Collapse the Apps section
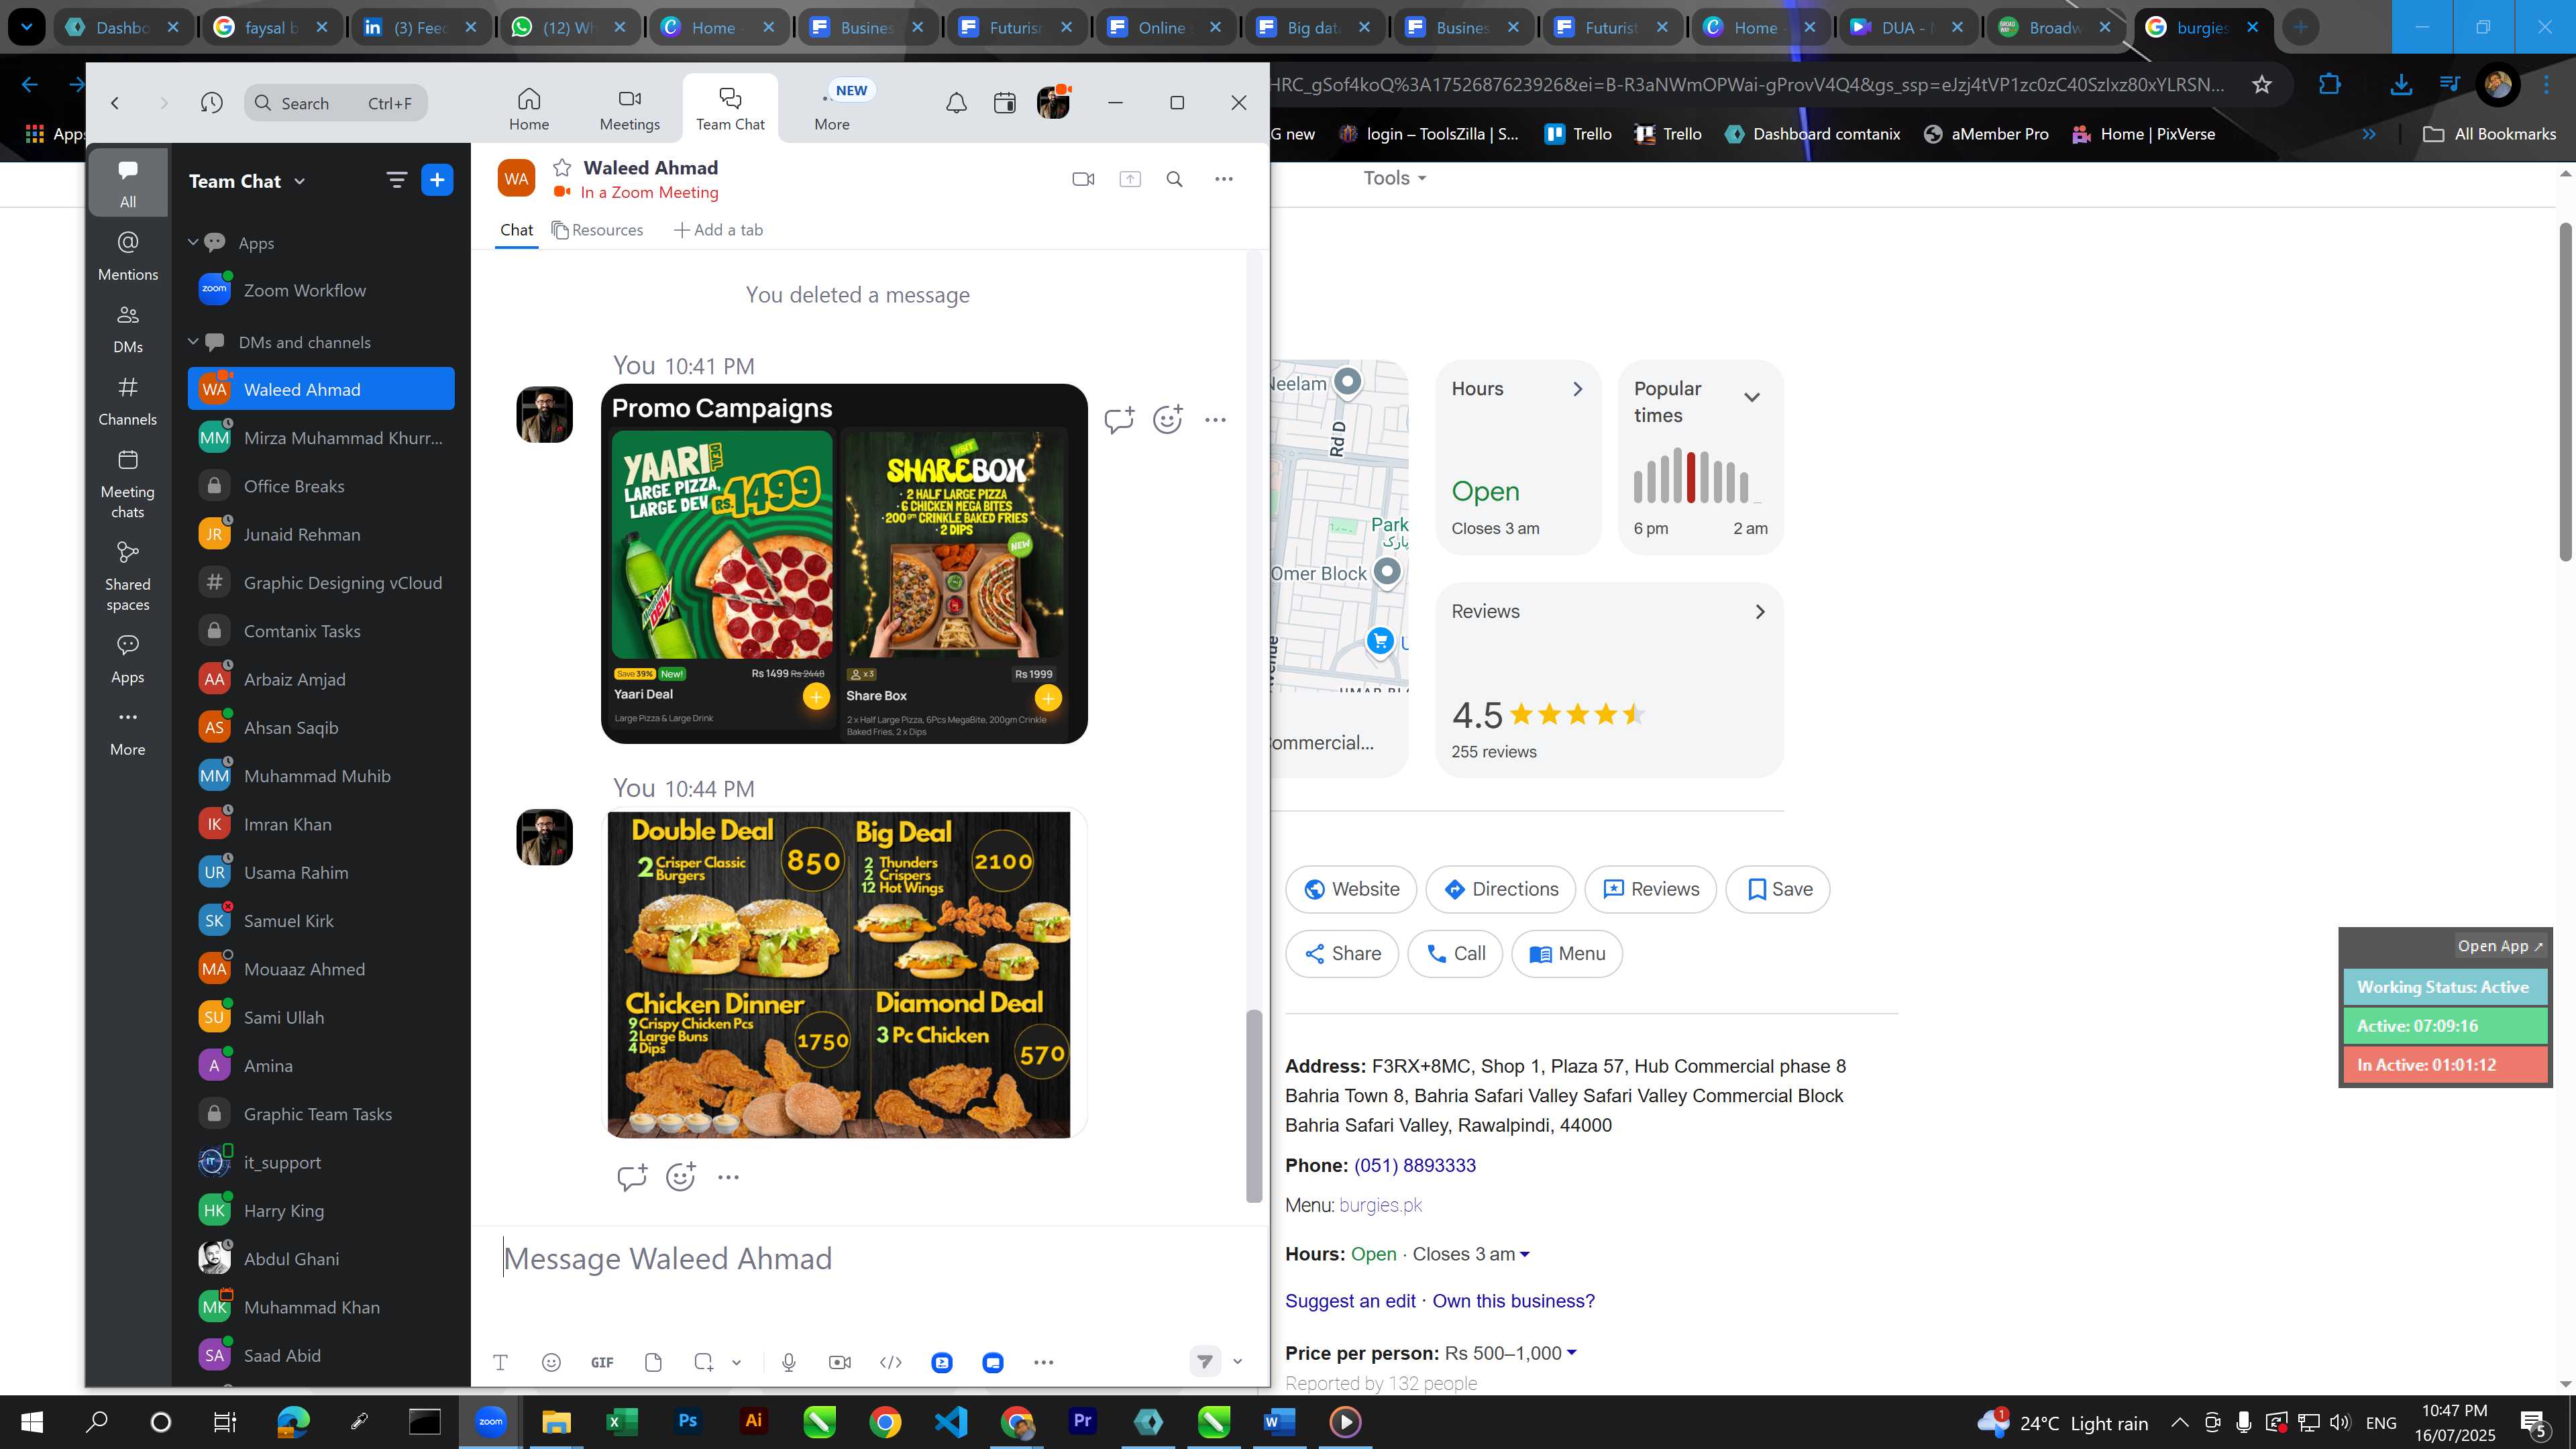The height and width of the screenshot is (1449, 2576). coord(193,242)
